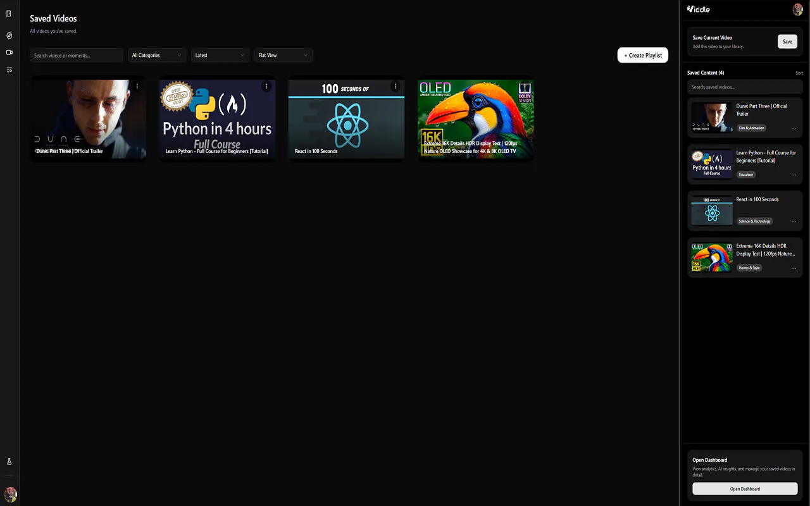Click the Open Dashboard button
Screen dimensions: 810x506
(745, 489)
